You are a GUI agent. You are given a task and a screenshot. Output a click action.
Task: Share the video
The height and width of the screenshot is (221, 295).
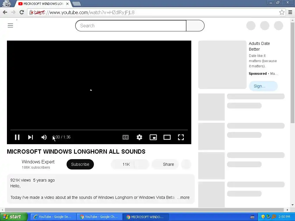tap(165, 164)
